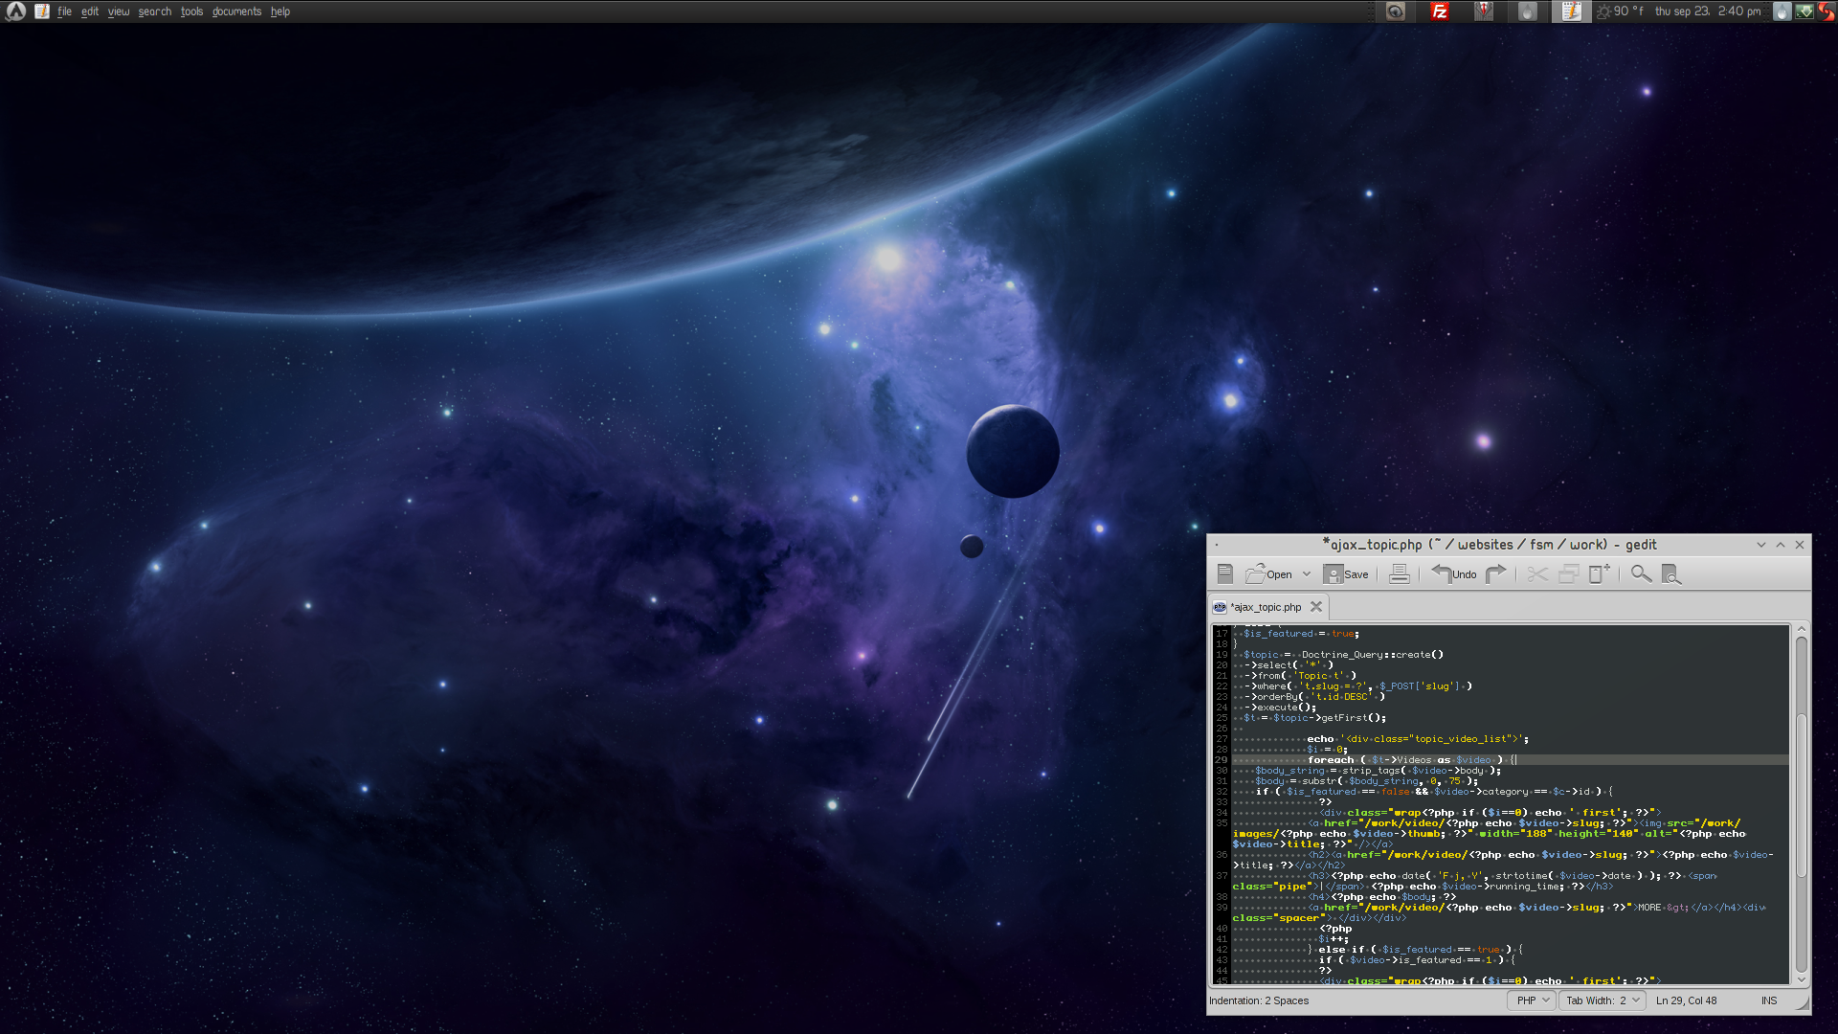Screen dimensions: 1838x1034
Task: Launch the eye icon app in panel
Action: (1396, 11)
